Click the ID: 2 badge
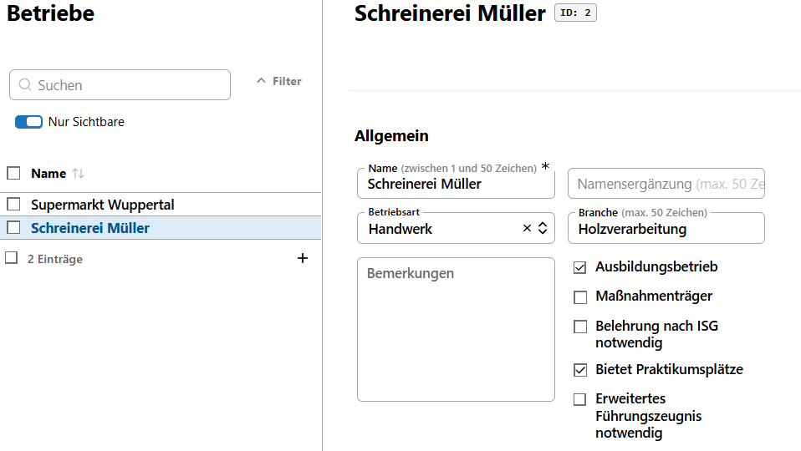Image resolution: width=801 pixels, height=451 pixels. click(575, 13)
